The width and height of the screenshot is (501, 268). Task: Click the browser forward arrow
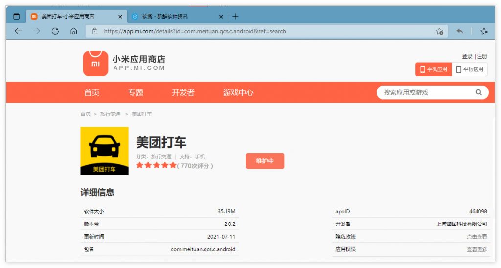point(37,31)
